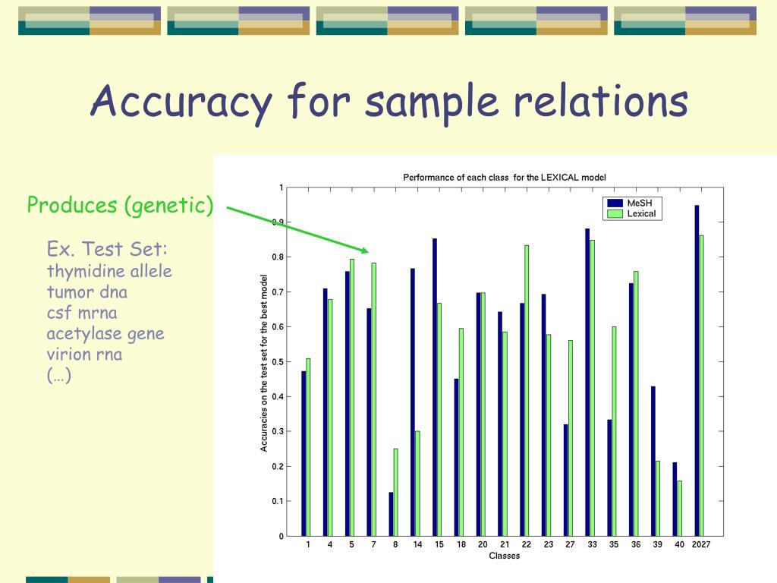
Task: Click the ellipsis "(...)" under the examples
Action: [x=59, y=375]
